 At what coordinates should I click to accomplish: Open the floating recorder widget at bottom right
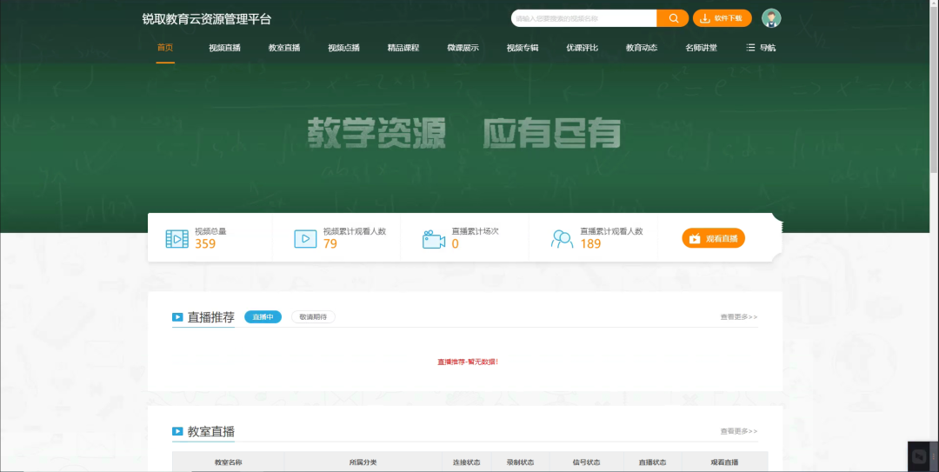pyautogui.click(x=919, y=455)
